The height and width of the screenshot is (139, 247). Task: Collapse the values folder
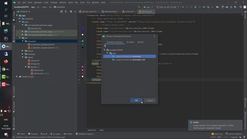23,57
